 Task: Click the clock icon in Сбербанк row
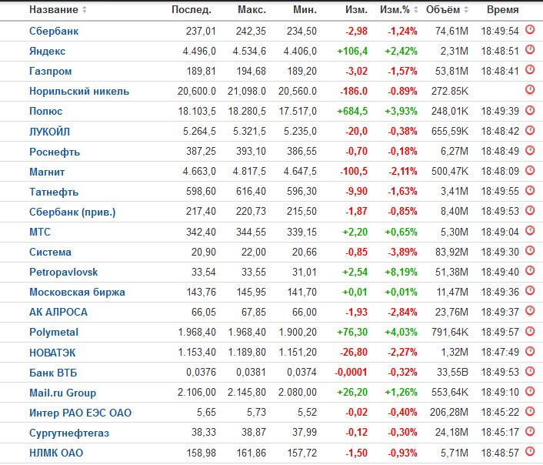pos(530,29)
